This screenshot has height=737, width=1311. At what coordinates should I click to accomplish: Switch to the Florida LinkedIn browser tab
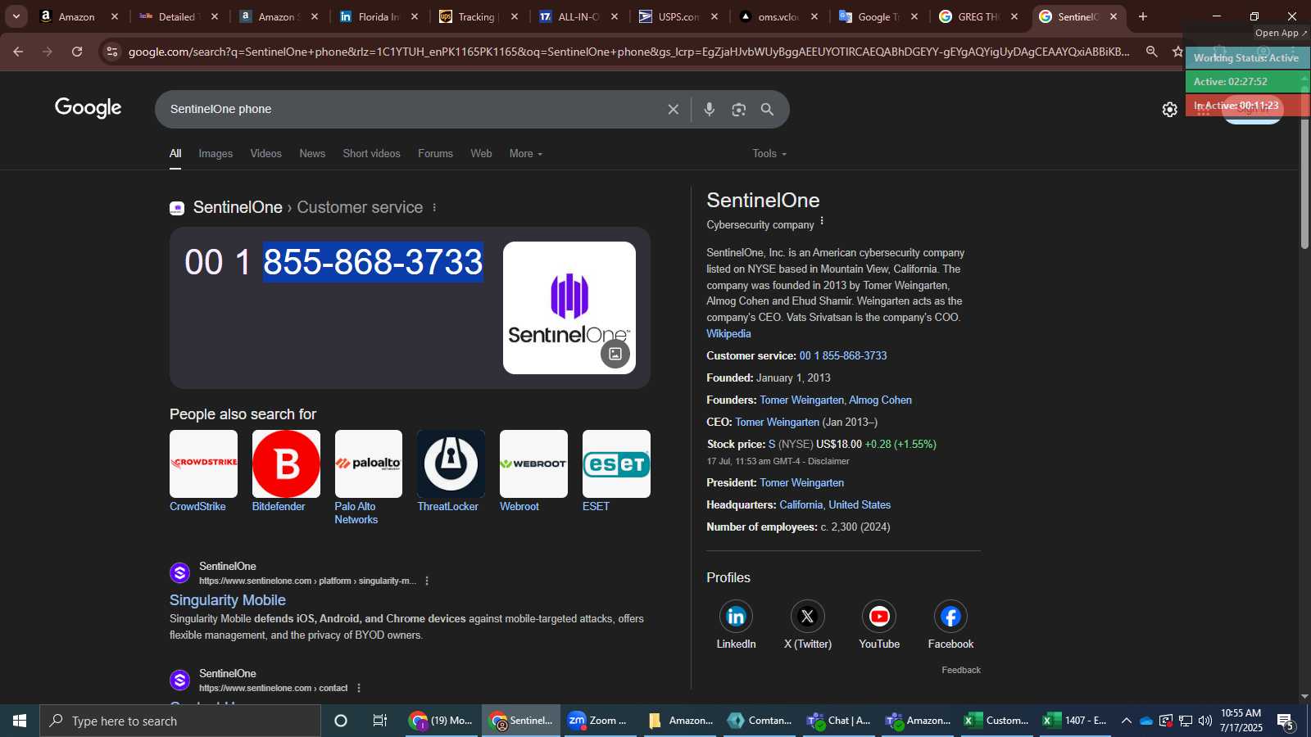click(x=379, y=16)
